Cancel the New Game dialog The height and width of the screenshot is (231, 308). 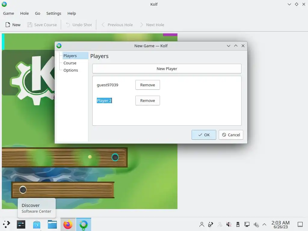[231, 135]
